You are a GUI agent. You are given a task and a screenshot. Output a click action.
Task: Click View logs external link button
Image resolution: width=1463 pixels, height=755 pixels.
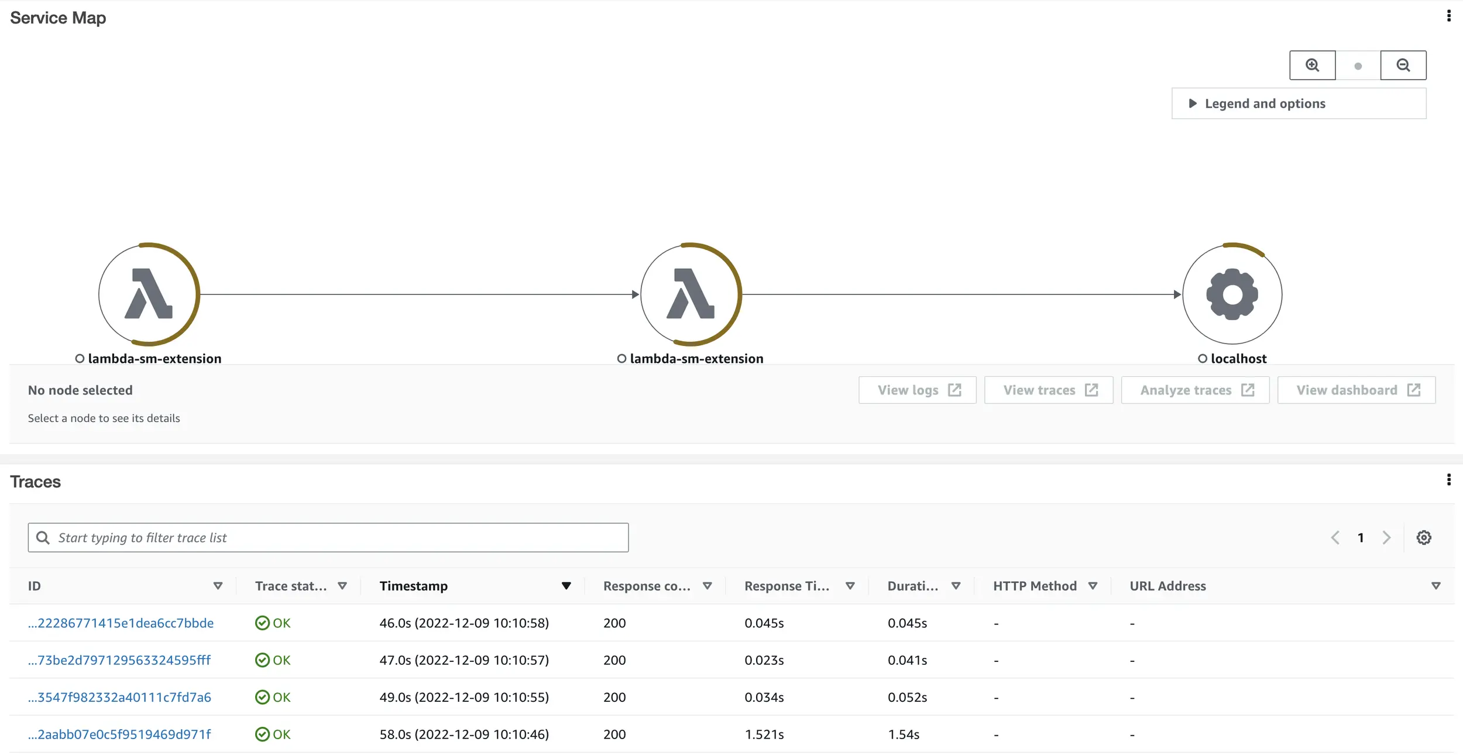coord(917,390)
